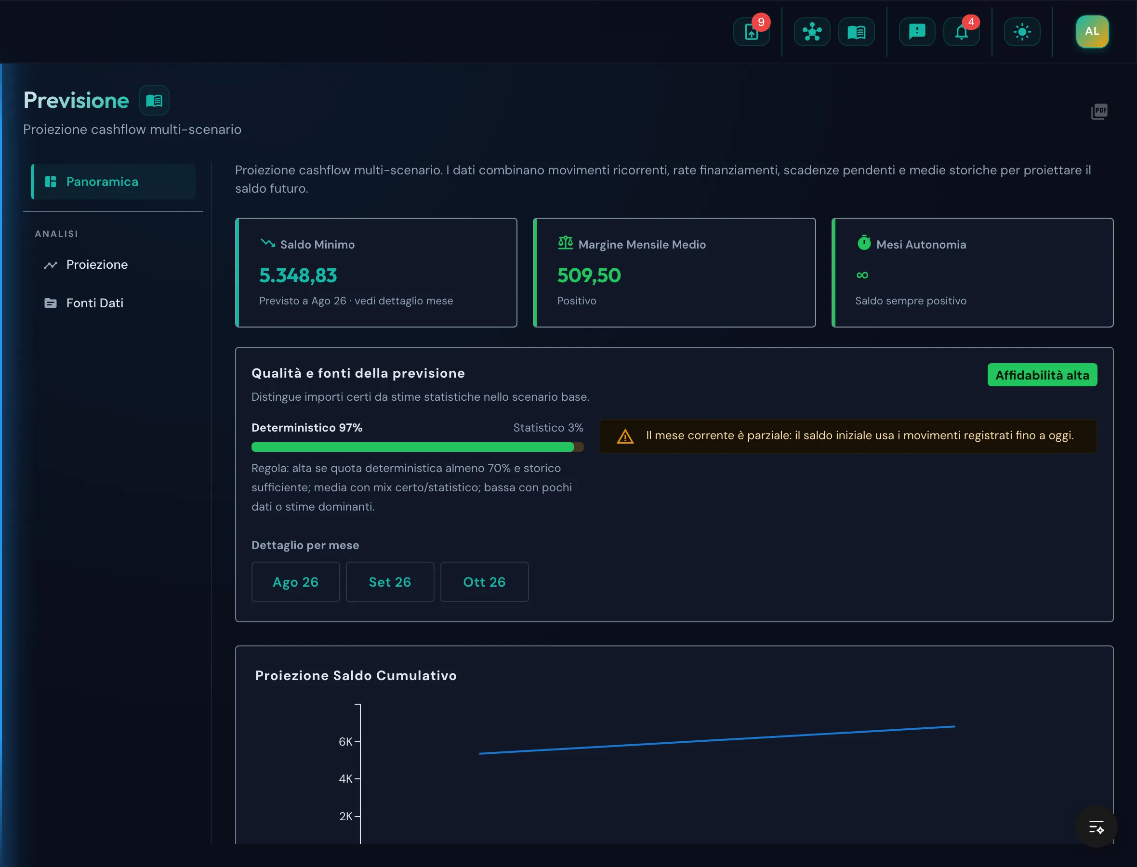Screen dimensions: 1137x867
Task: Select the Panoramica sidebar tab
Action: pos(114,182)
